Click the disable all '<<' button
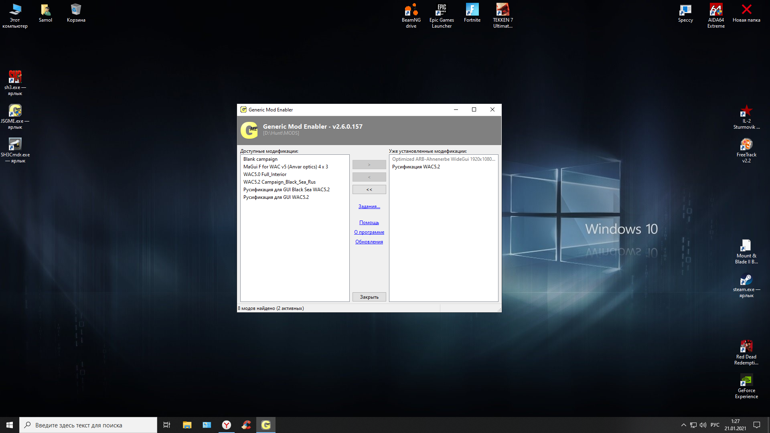The image size is (770, 433). pyautogui.click(x=369, y=190)
